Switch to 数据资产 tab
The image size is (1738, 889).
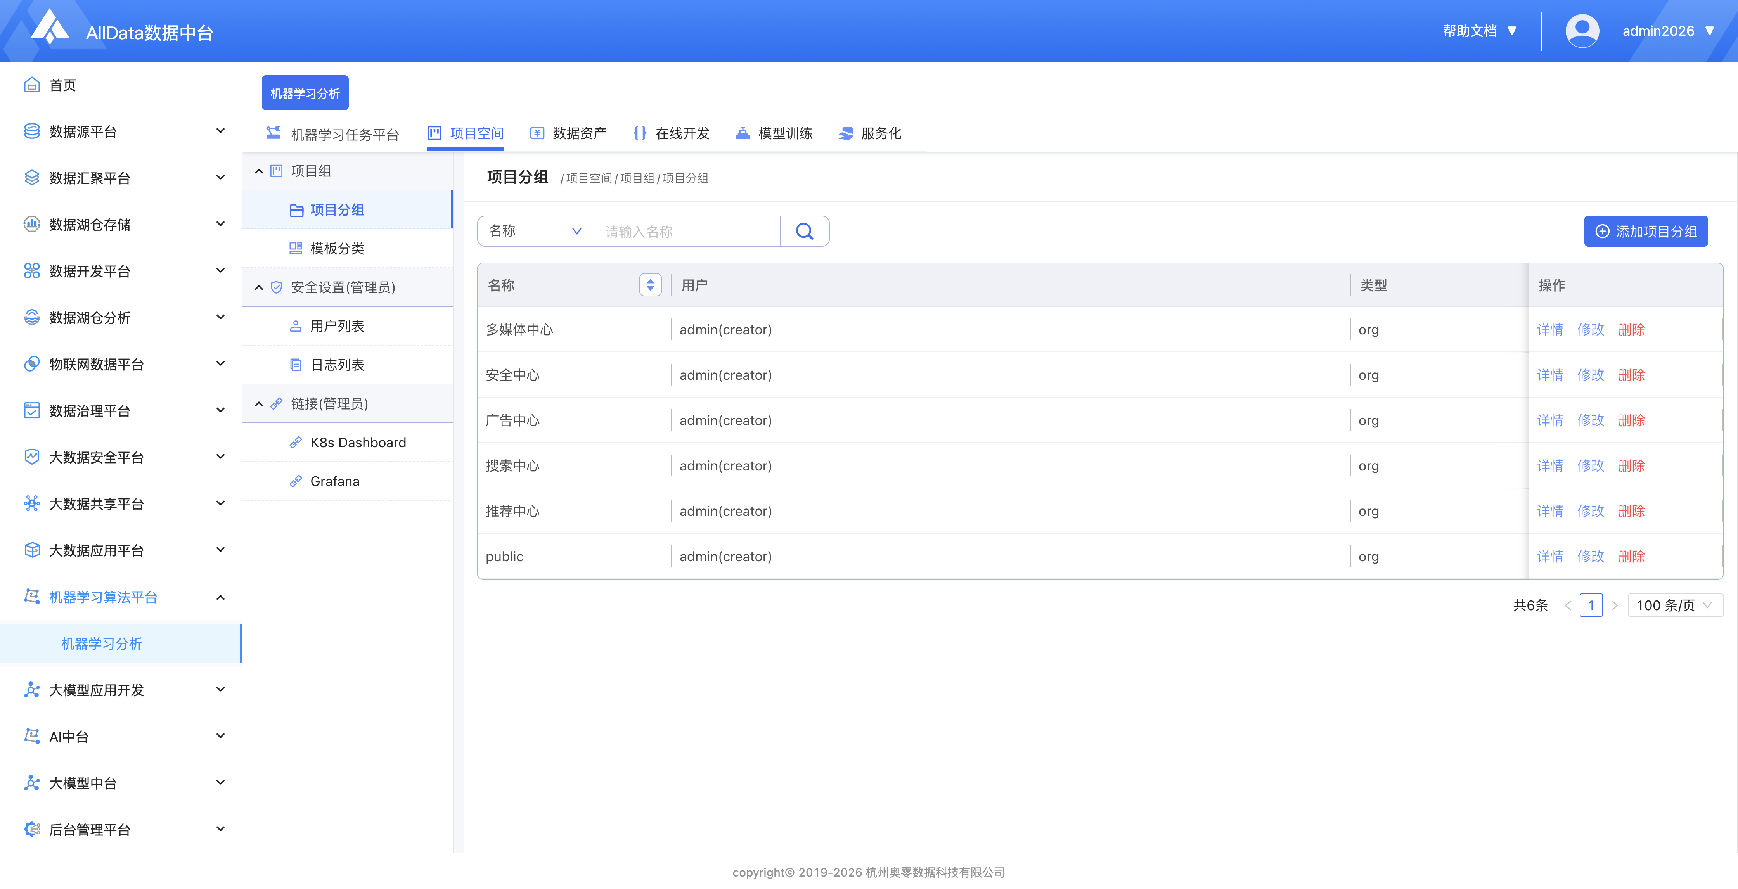click(x=568, y=133)
